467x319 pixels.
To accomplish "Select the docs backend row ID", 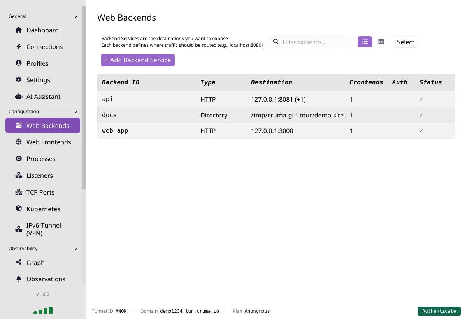I will point(109,115).
